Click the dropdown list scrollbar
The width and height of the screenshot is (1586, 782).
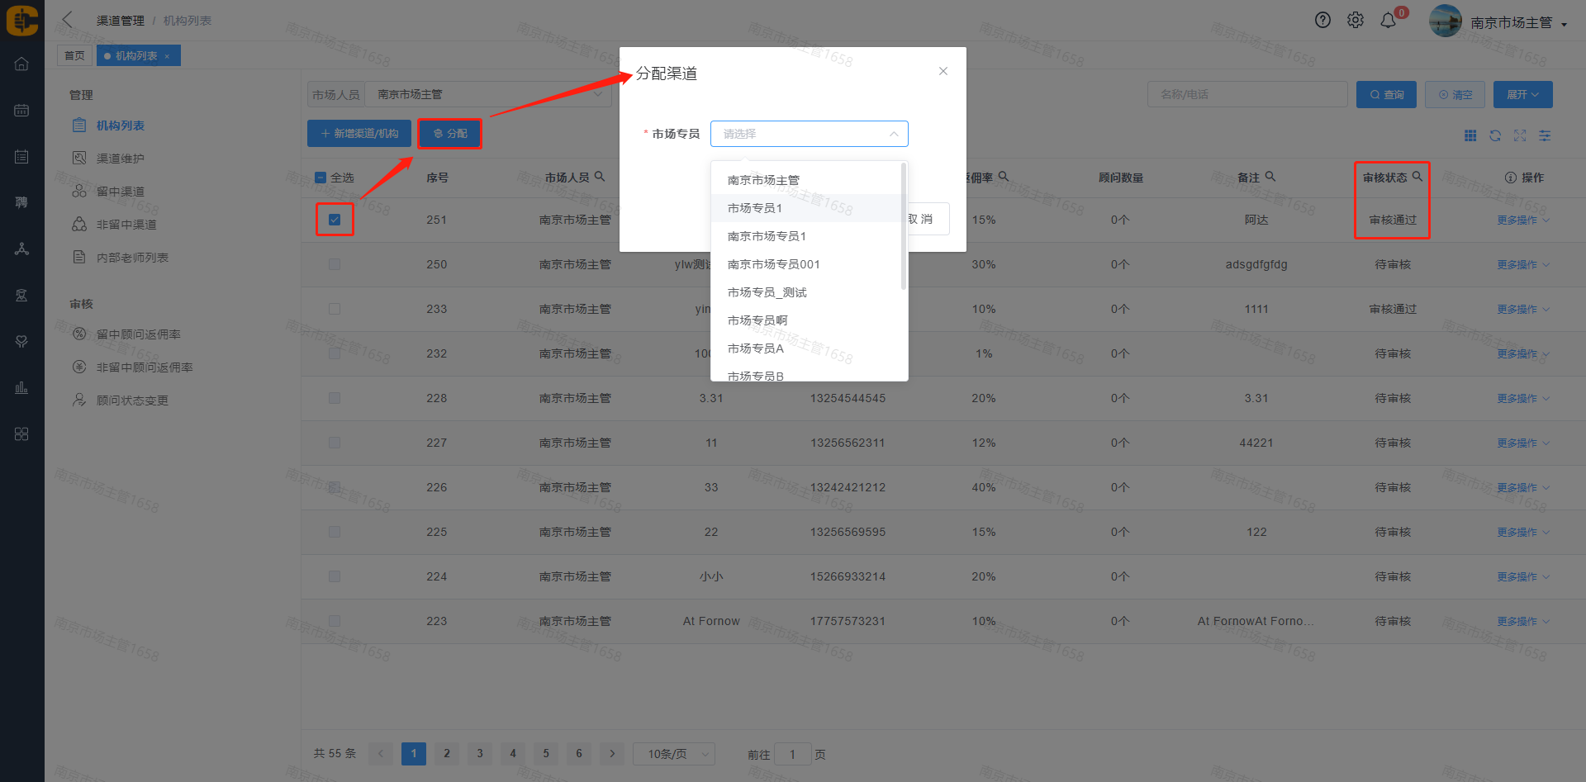[904, 227]
